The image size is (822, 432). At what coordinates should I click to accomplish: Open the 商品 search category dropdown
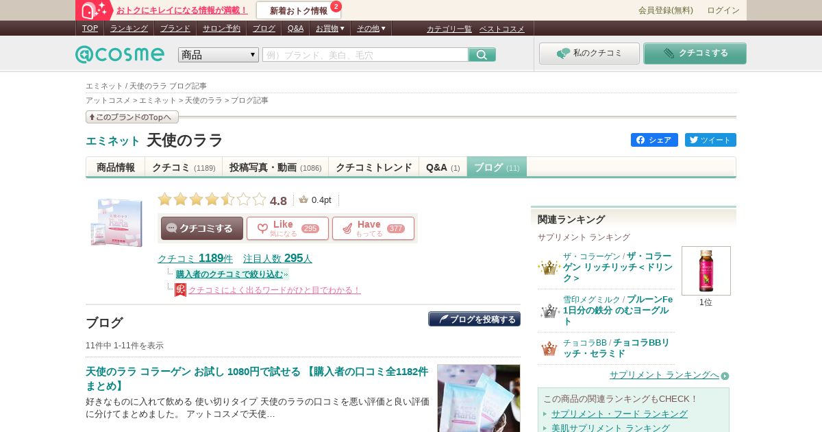pos(219,55)
